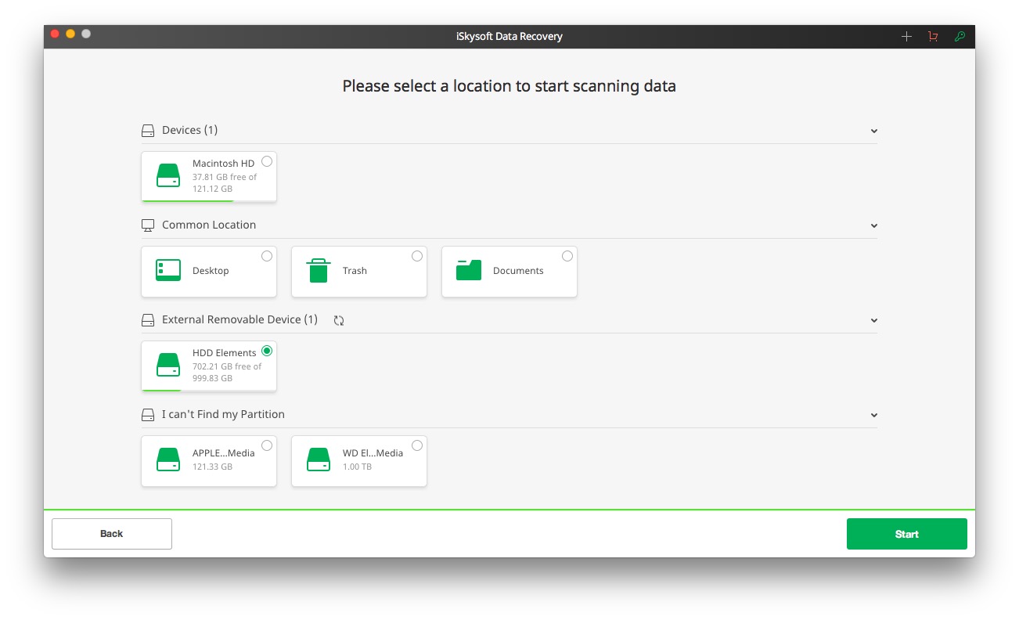Click the HDD Elements storage usage bar

[x=209, y=390]
